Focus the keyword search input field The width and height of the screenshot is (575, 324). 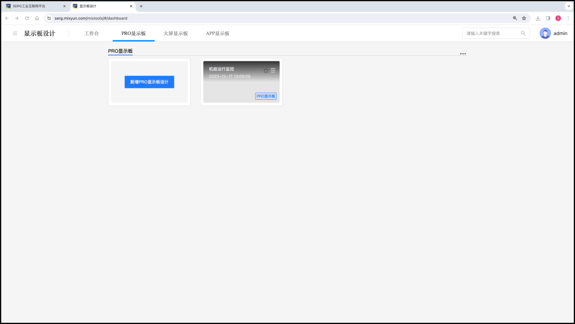point(491,33)
